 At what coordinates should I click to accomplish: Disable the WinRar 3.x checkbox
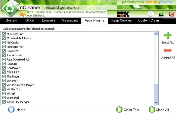coord(4,89)
